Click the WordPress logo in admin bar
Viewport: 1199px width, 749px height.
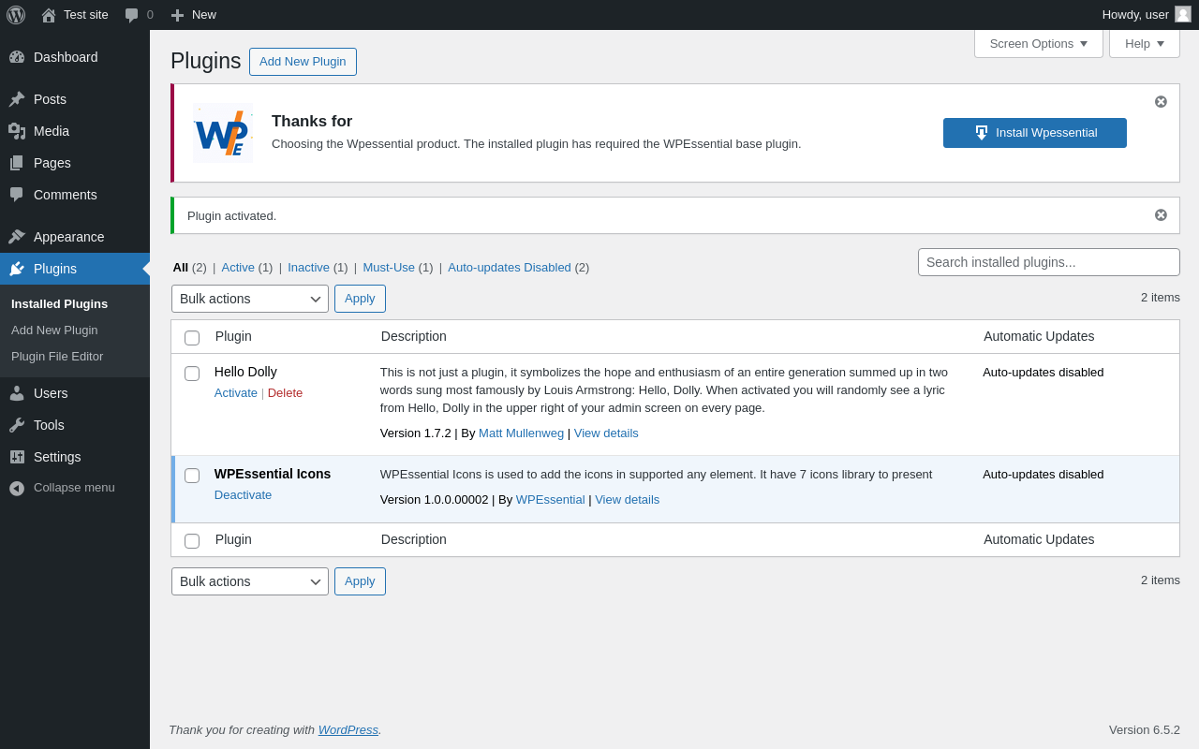tap(16, 15)
